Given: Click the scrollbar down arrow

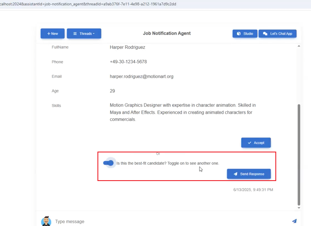Looking at the screenshot, I should click(299, 208).
